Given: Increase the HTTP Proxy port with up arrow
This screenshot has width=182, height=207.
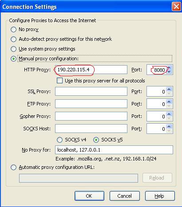Looking at the screenshot, I should click(x=169, y=67).
